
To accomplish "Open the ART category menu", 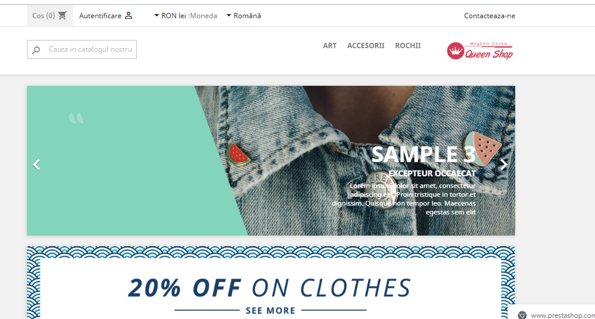I will tap(330, 46).
